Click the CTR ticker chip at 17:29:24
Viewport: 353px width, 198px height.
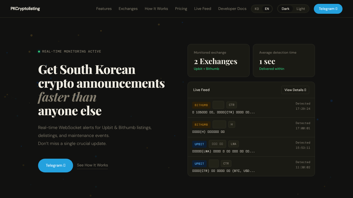point(232,105)
